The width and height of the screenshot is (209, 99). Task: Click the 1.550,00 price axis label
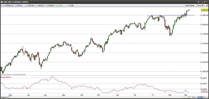pyautogui.click(x=205, y=71)
